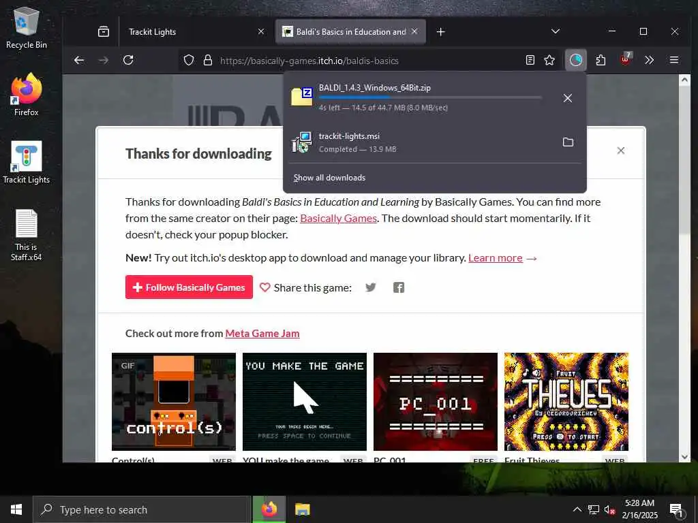
Task: Click Firefox icon in the taskbar
Action: (x=269, y=509)
